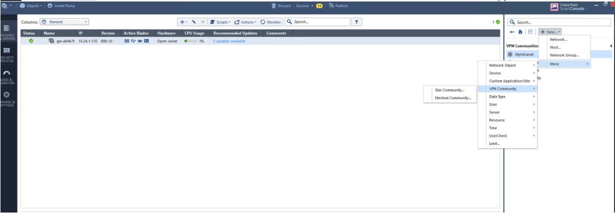Screen dimensions: 615x213
Task: Open the Columns General dropdown
Action: [x=64, y=22]
